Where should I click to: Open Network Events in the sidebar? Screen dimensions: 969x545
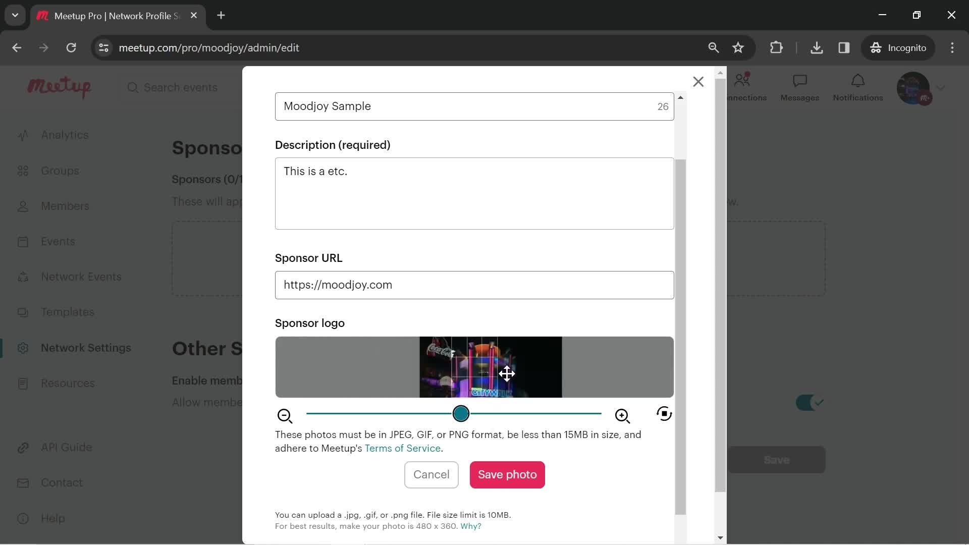coord(81,277)
